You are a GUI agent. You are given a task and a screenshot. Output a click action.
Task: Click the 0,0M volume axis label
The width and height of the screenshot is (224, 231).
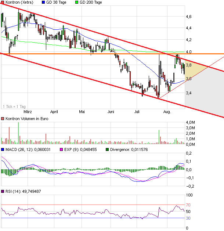(x=191, y=145)
